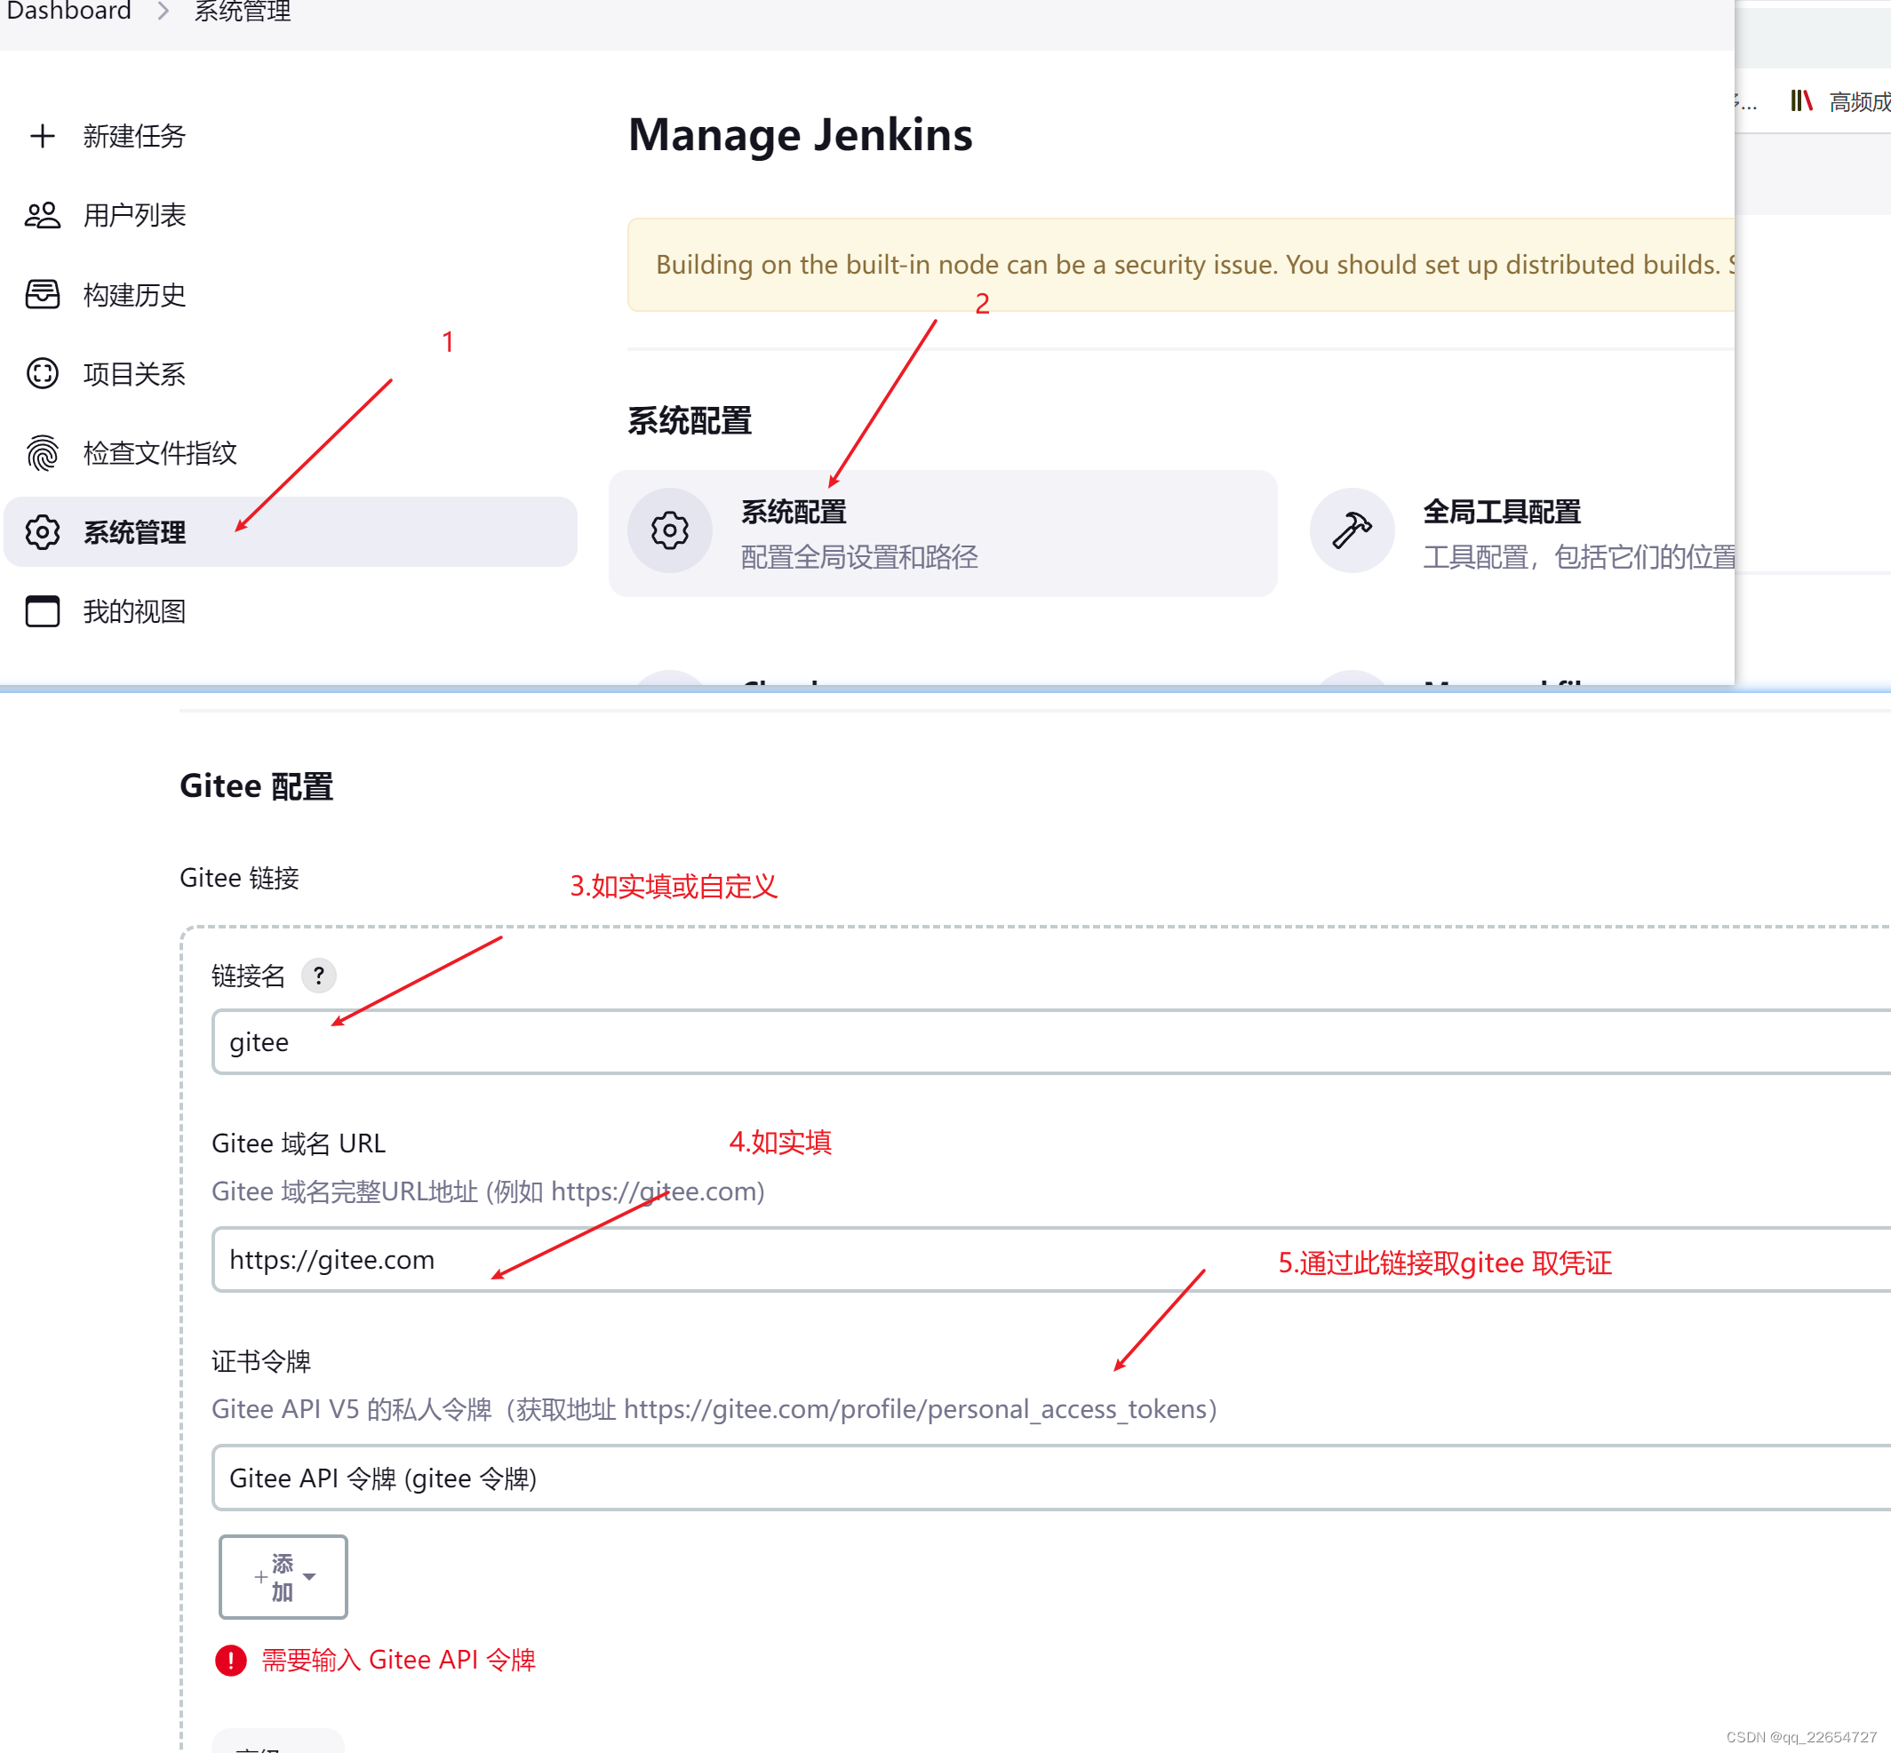Viewport: 1891px width, 1753px height.
Task: Click the users icon beside 用户列表
Action: [42, 215]
